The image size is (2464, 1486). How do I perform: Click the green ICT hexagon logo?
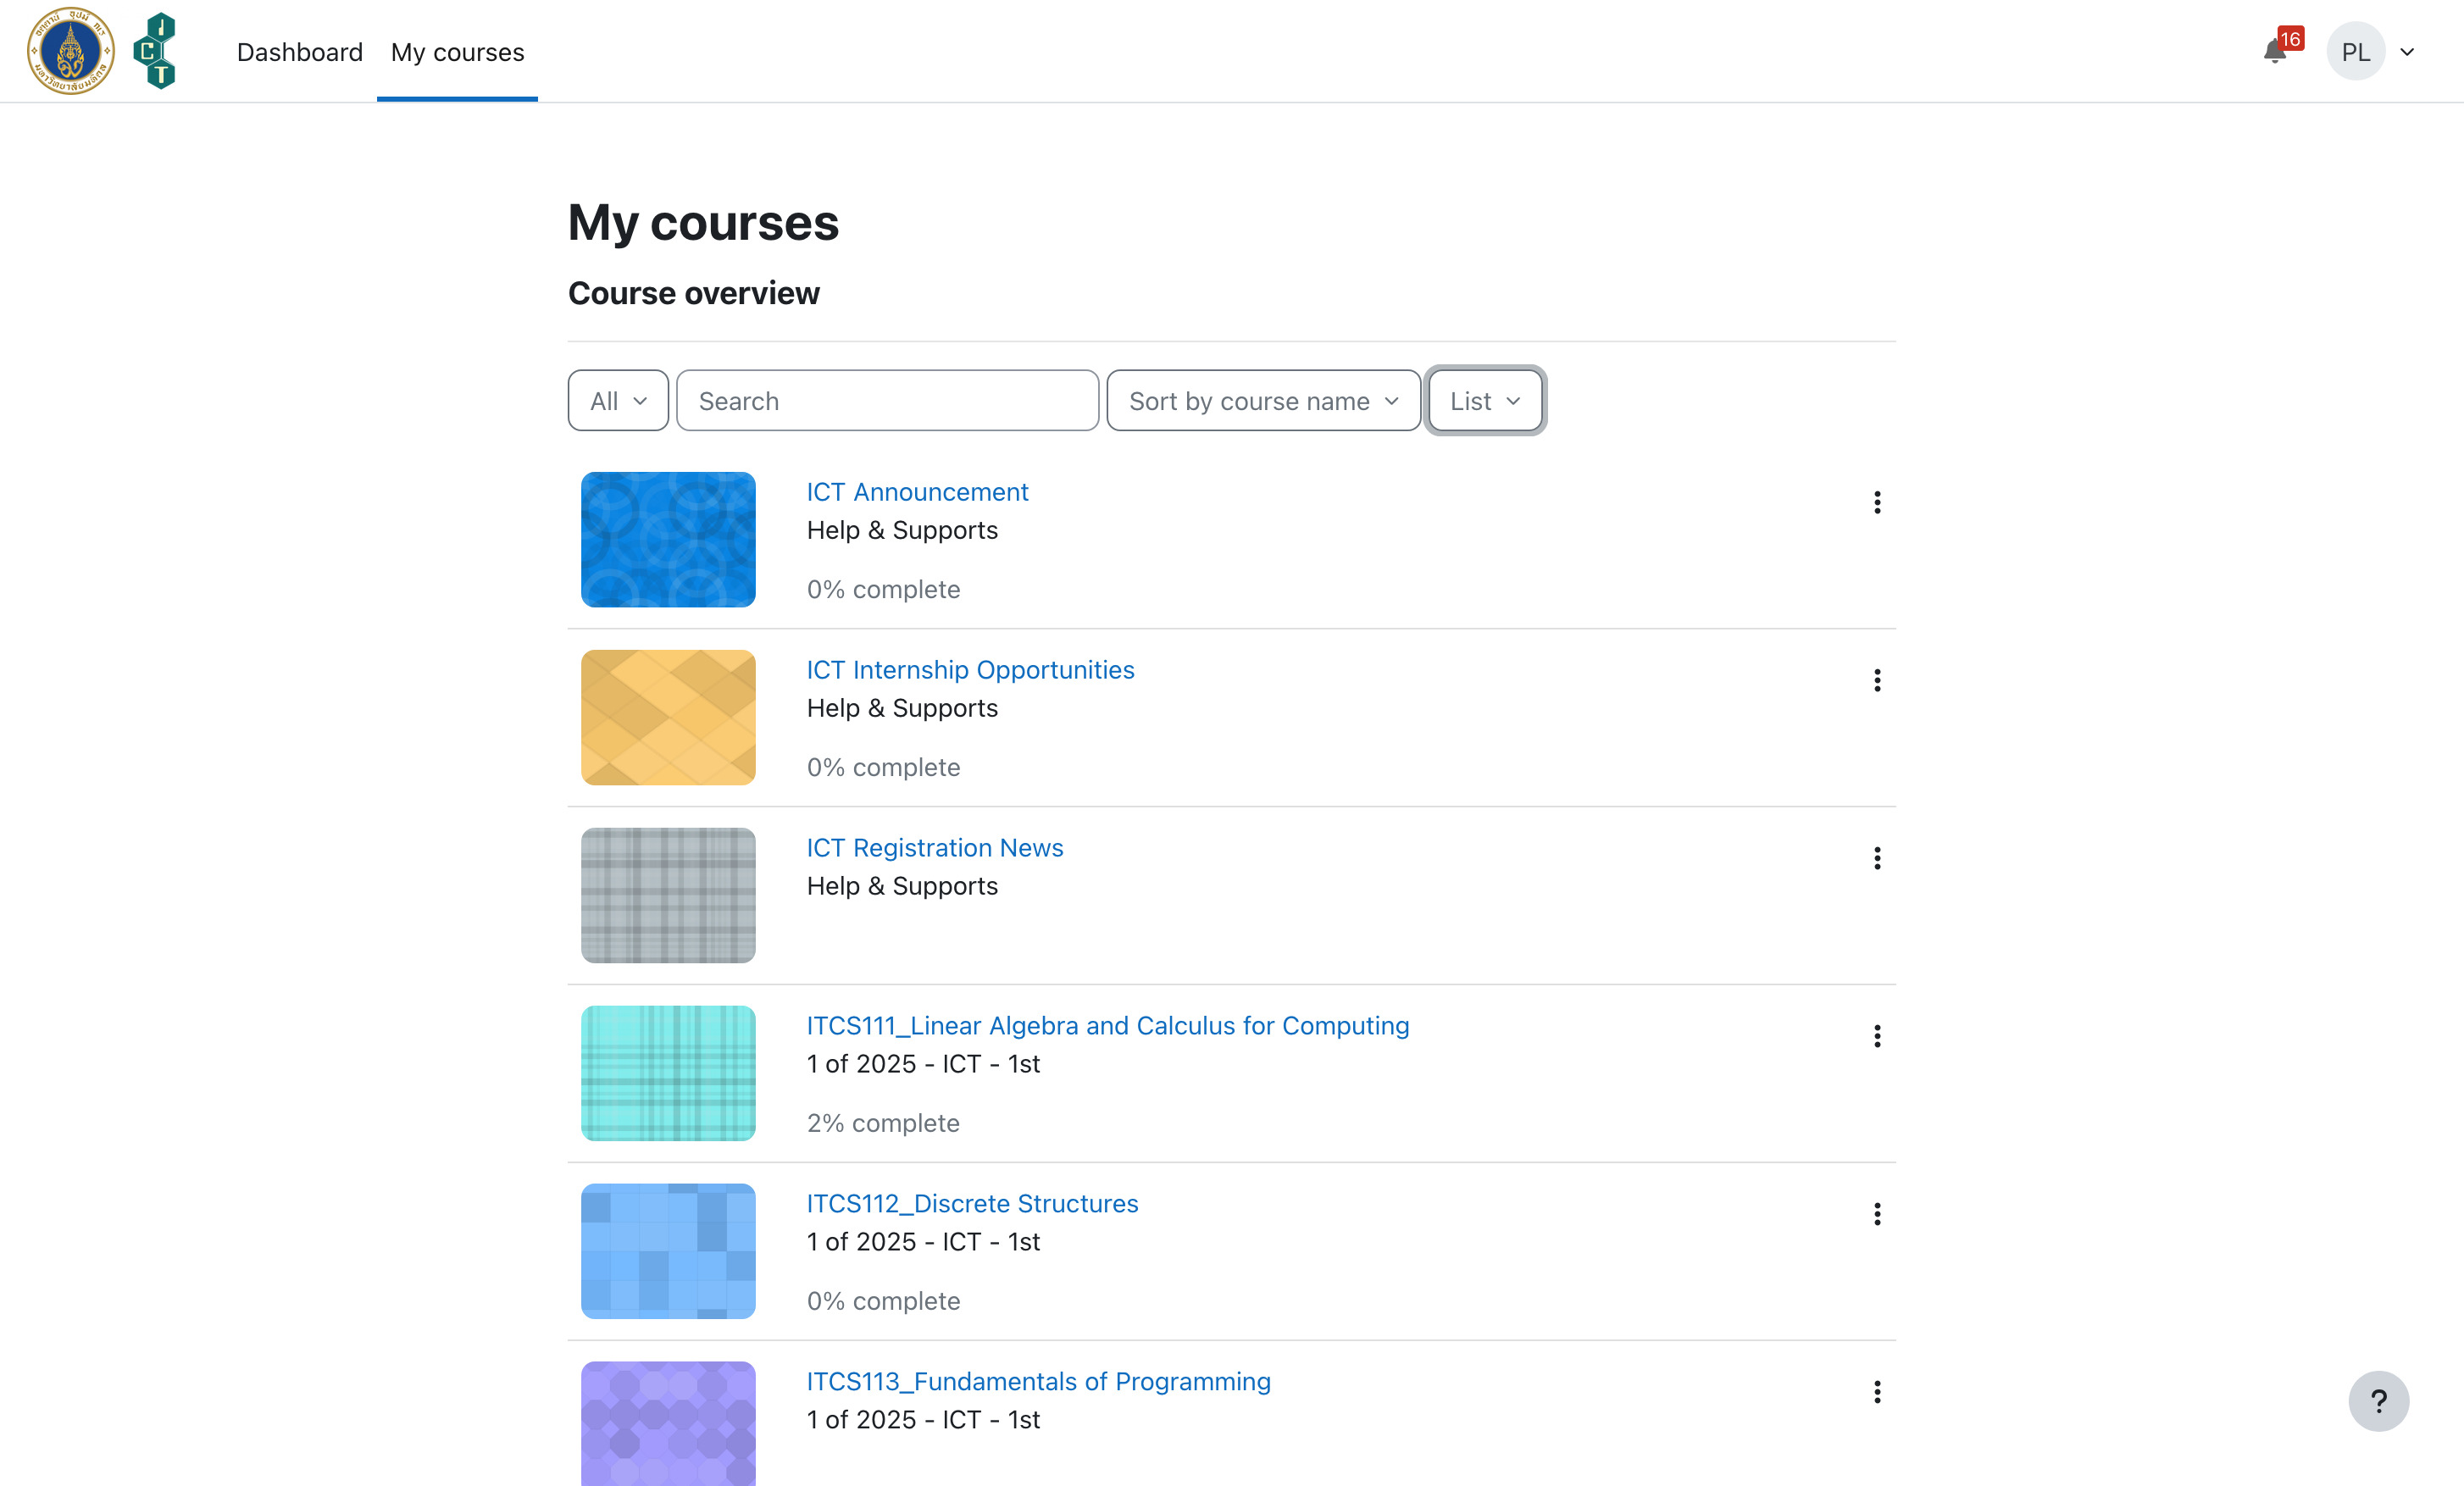click(x=155, y=51)
